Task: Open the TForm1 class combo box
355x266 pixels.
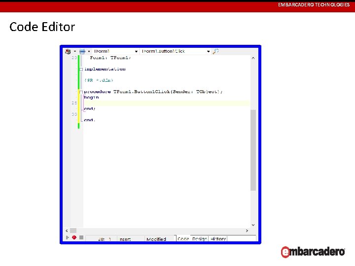Action: (115, 51)
